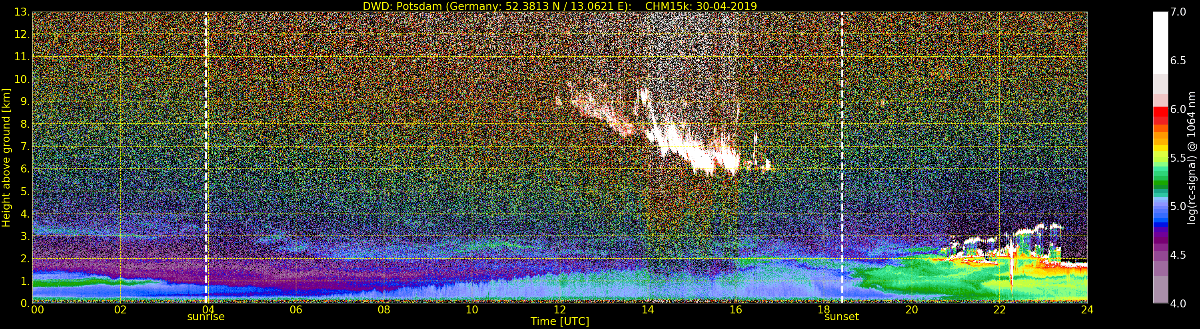Click the x-axis tick label "10"

click(x=472, y=310)
